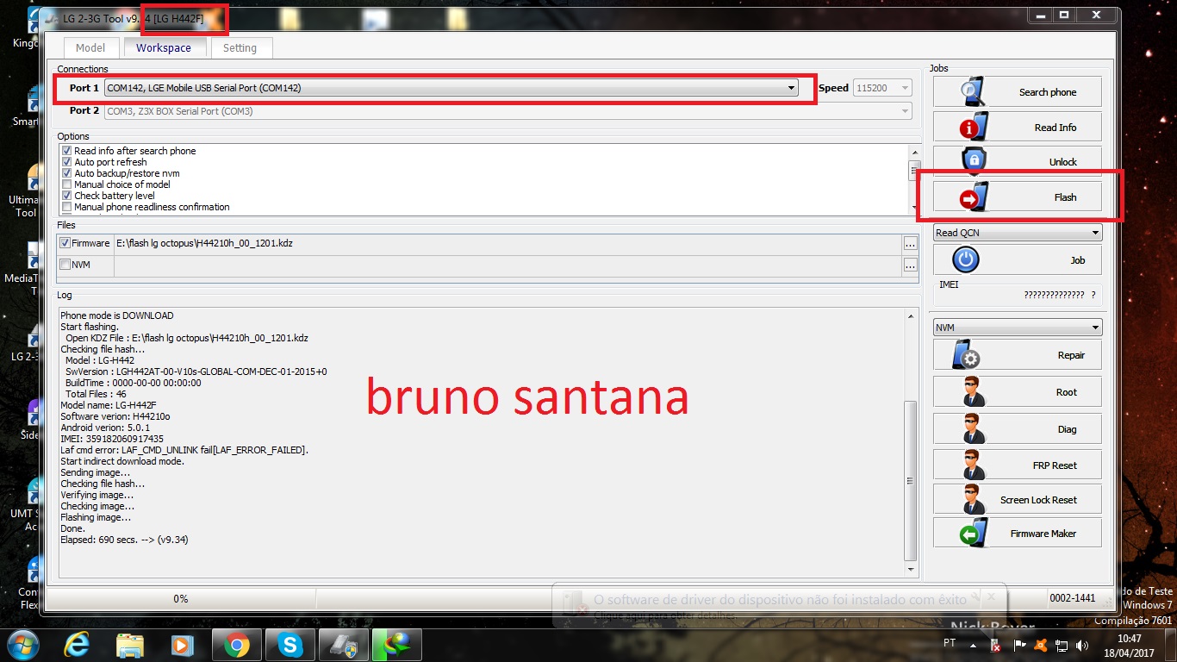Click log line 'Start indirect download mode.'
The width and height of the screenshot is (1177, 662).
coord(122,461)
